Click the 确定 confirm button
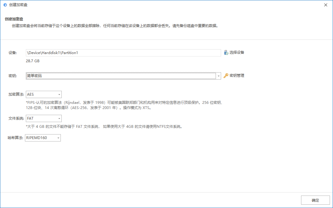 pos(315,200)
